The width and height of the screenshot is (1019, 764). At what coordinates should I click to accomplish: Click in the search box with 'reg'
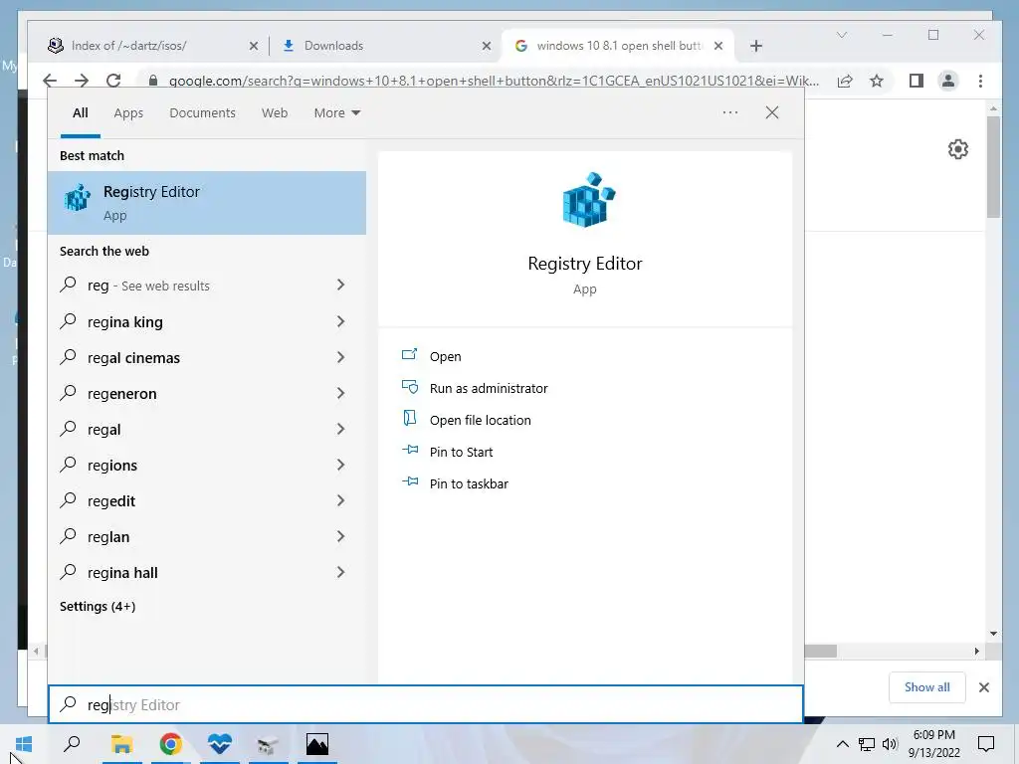(426, 704)
